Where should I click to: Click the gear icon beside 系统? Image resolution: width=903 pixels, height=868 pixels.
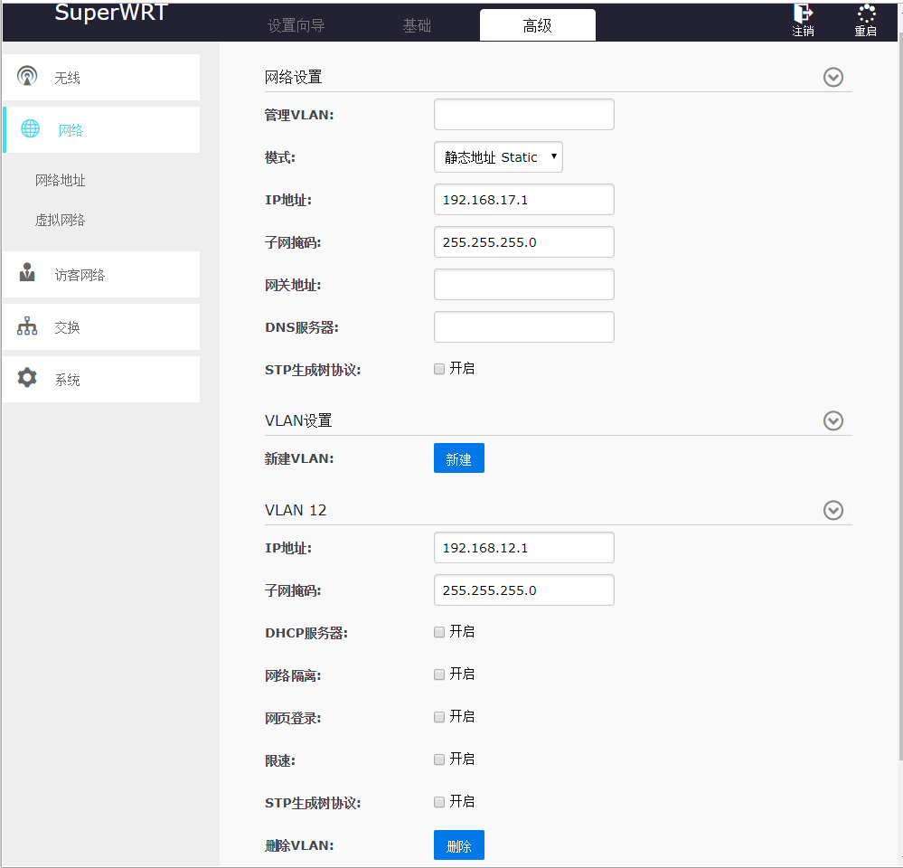click(27, 378)
